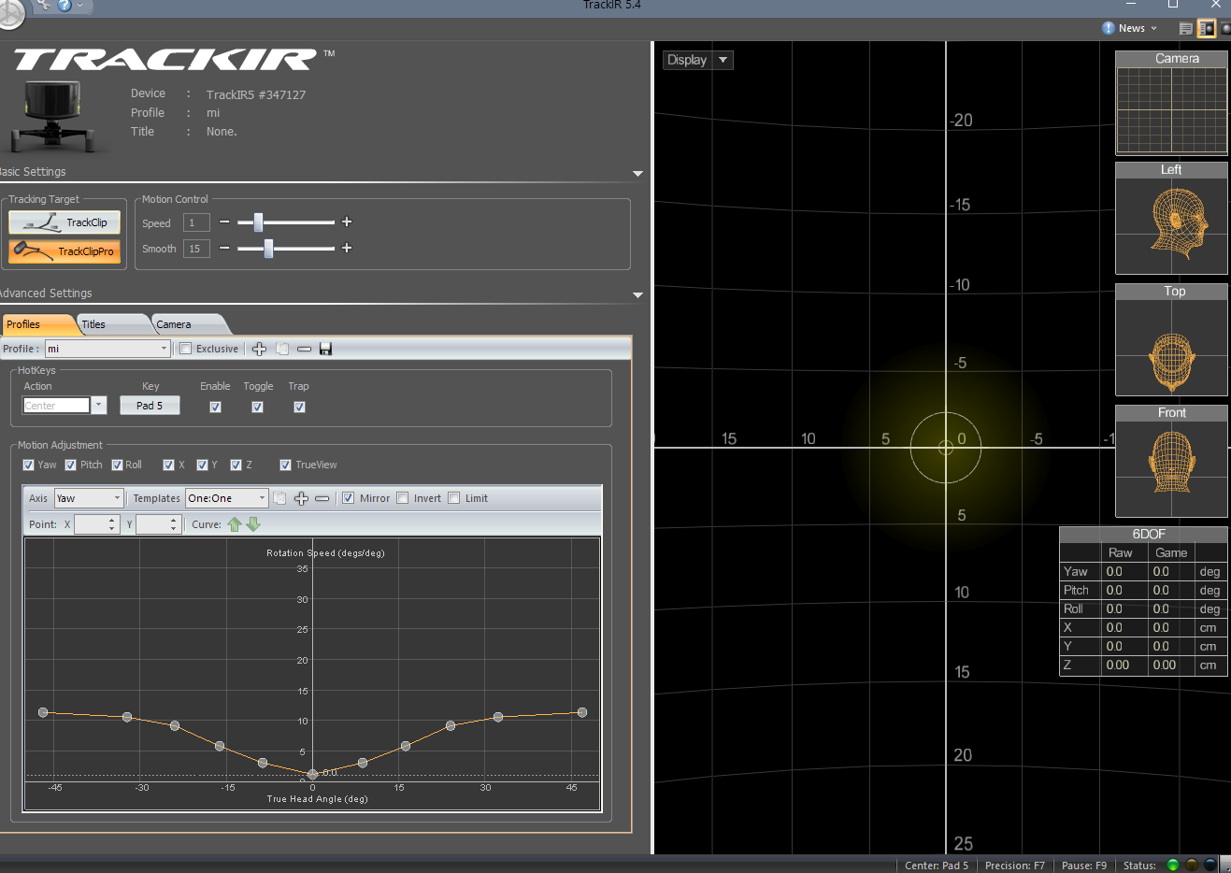Adjust the Smooth slider handle
Viewport: 1231px width, 873px height.
pyautogui.click(x=268, y=248)
